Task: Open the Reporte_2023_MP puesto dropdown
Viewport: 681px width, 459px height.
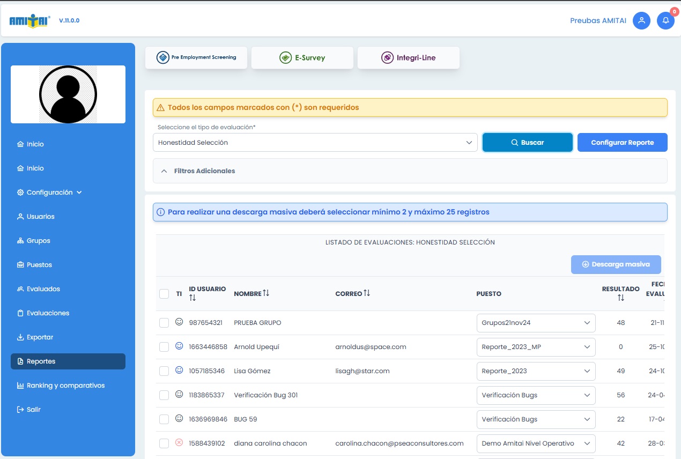Action: click(x=536, y=347)
